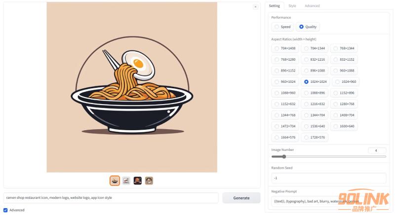395x216 pixels.
Task: Select the fourth generated image thumbnail
Action: tap(149, 180)
